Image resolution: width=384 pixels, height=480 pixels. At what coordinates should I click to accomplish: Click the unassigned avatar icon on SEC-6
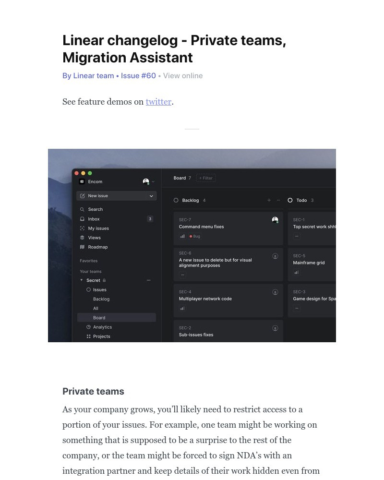276,256
